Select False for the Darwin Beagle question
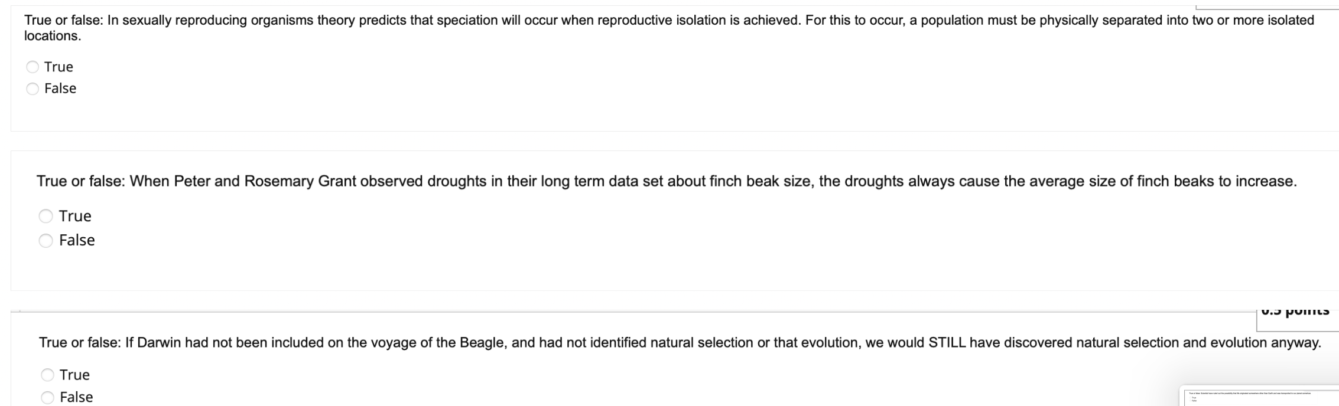The height and width of the screenshot is (406, 1339). click(46, 397)
